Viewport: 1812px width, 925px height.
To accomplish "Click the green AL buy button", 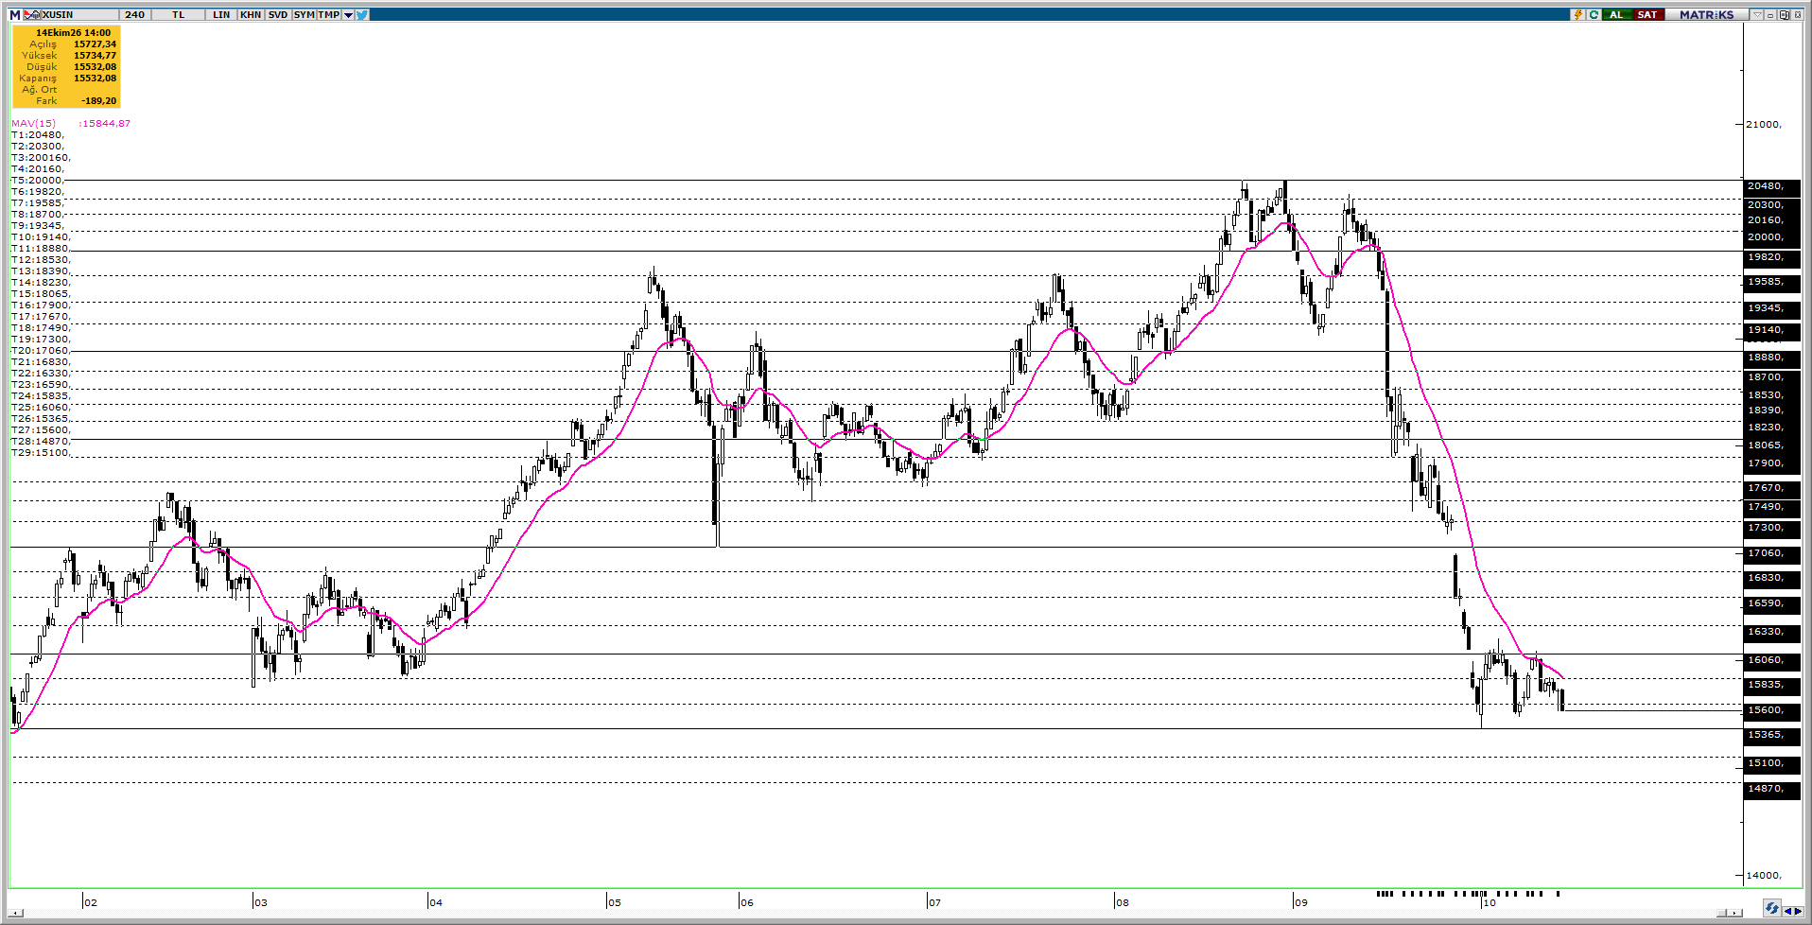I will [x=1617, y=14].
